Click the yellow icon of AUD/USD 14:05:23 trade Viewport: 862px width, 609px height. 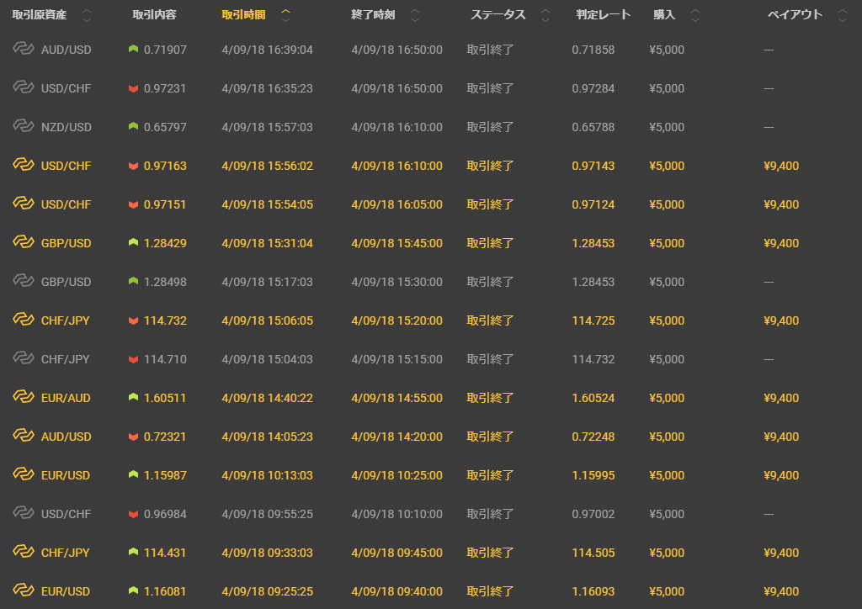[x=24, y=436]
